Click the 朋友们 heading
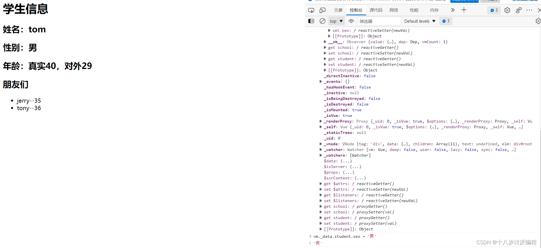This screenshot has width=541, height=248. tap(16, 85)
